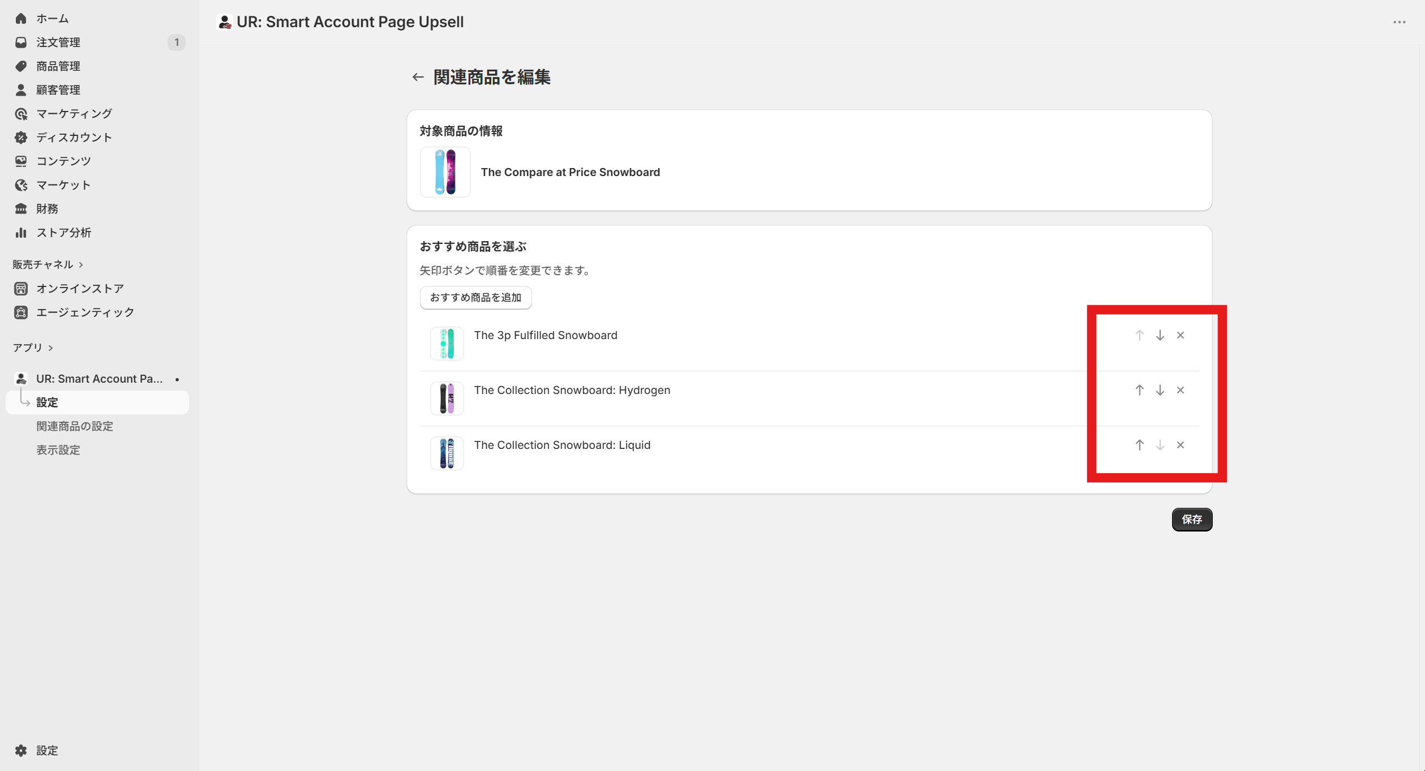Click text The Collection Snowboard: Hydrogen

tap(572, 390)
